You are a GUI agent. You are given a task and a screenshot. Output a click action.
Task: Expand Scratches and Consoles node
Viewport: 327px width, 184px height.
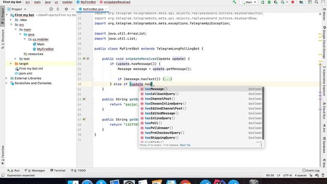[x=7, y=83]
